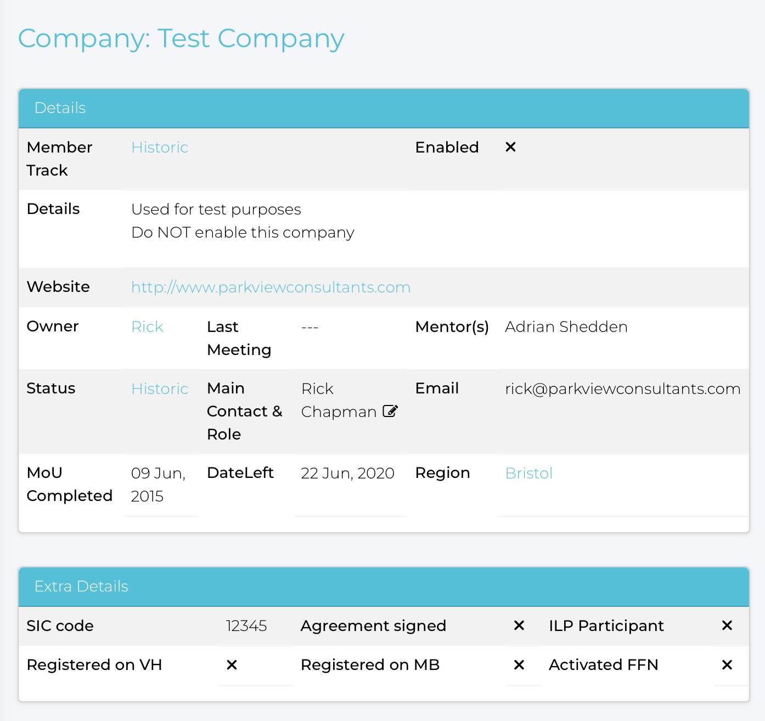Image resolution: width=765 pixels, height=721 pixels.
Task: Click the Do NOT enable this company text
Action: [x=243, y=233]
